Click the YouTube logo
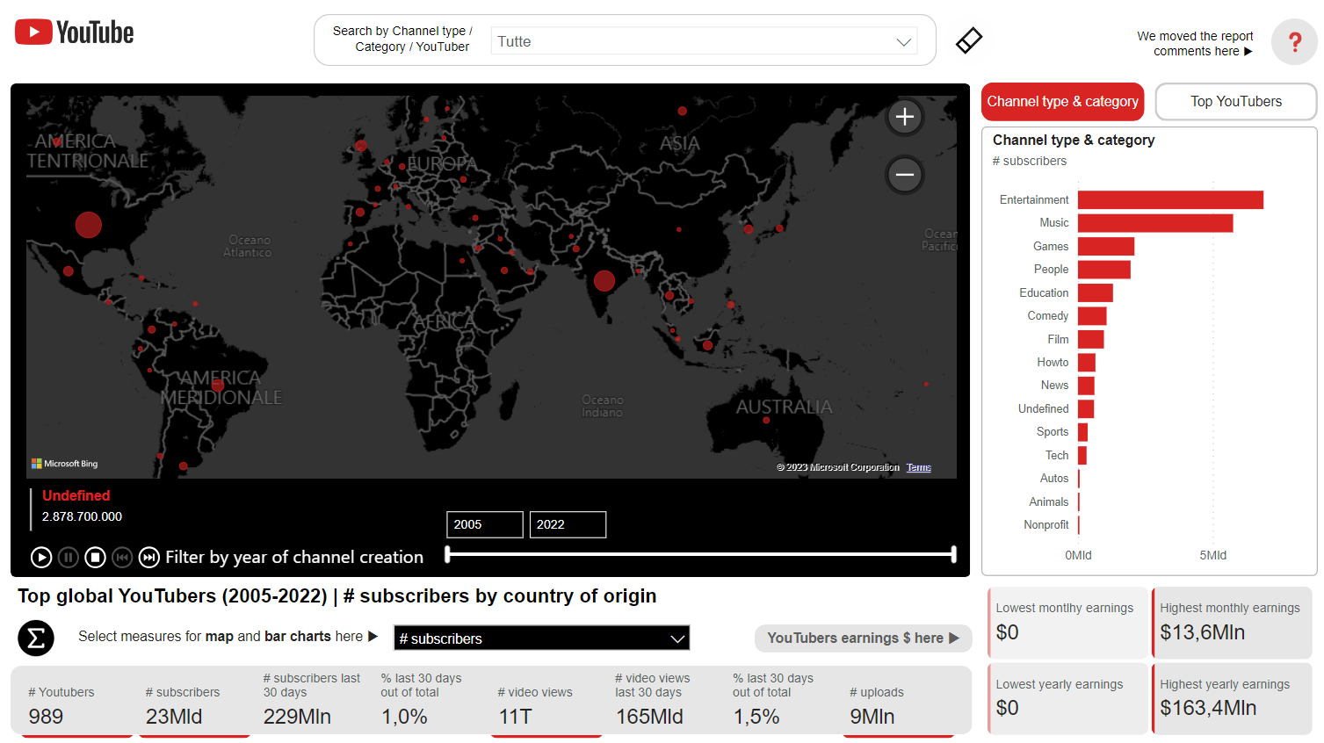The image size is (1324, 743). pyautogui.click(x=75, y=33)
